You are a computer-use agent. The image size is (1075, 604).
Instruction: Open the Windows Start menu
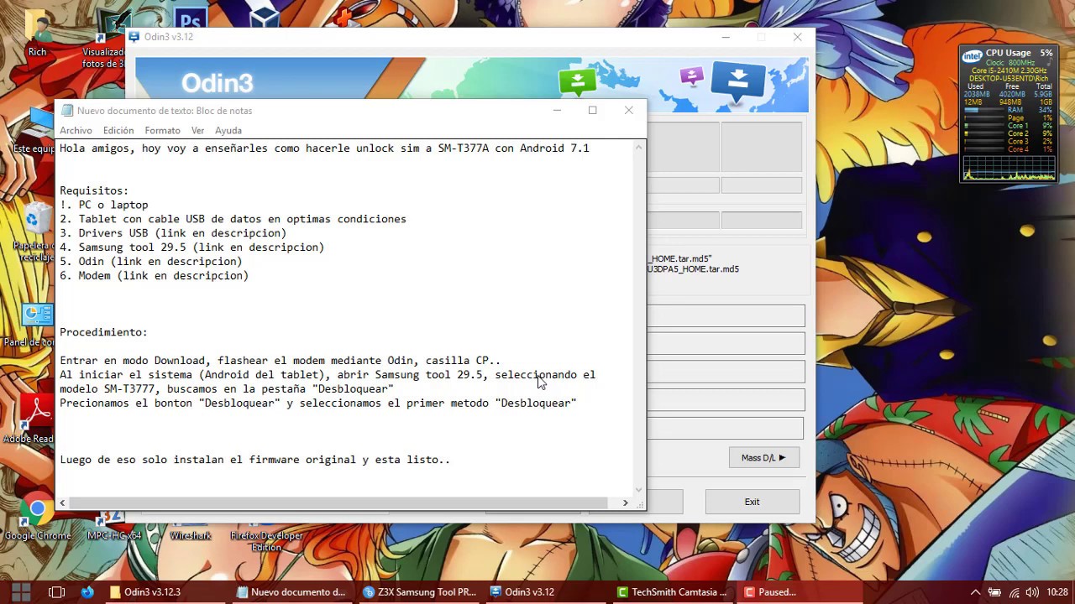point(21,591)
